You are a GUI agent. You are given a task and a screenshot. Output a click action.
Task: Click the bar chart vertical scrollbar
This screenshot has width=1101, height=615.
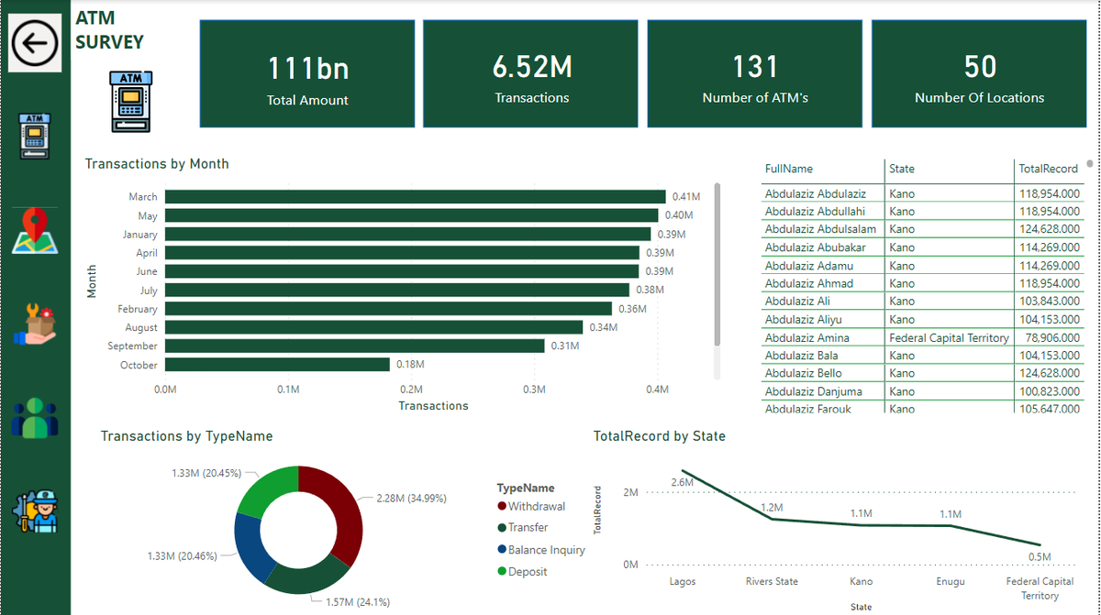(717, 266)
